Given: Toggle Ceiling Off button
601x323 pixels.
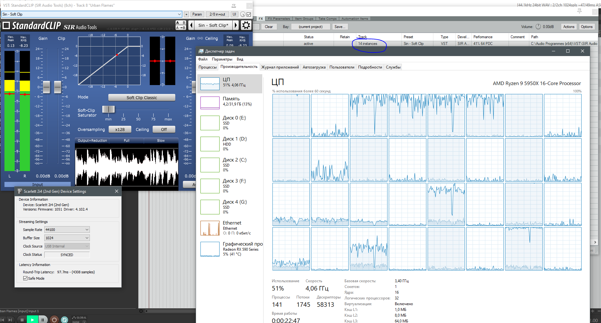Looking at the screenshot, I should (164, 129).
